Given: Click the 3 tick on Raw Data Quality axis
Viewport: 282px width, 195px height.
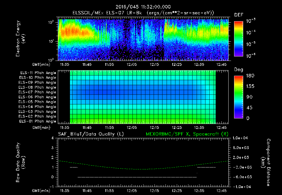Looking at the screenshot, I should click(x=53, y=148).
